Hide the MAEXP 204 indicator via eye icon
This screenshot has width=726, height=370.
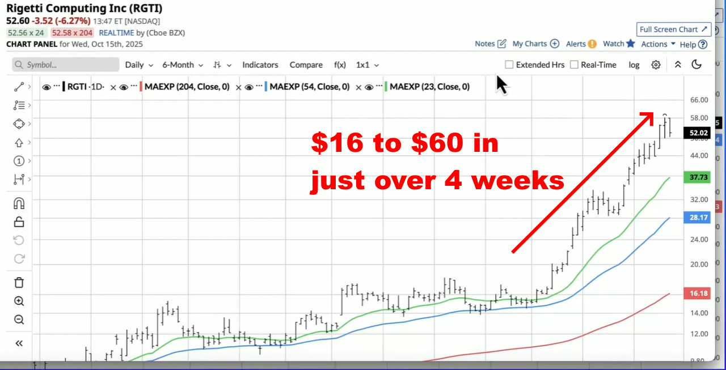pos(123,87)
